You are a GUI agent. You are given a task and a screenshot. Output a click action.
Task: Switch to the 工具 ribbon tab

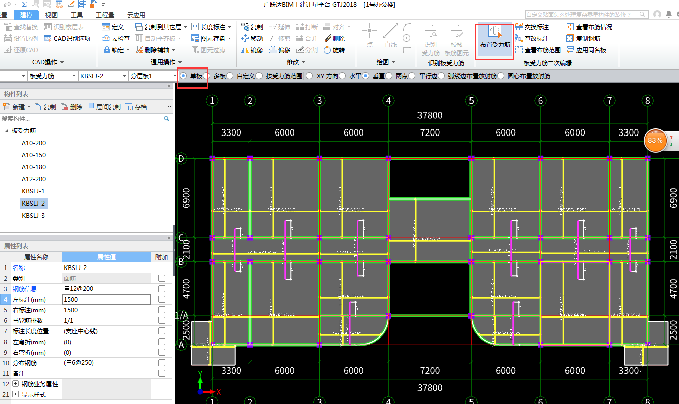77,15
